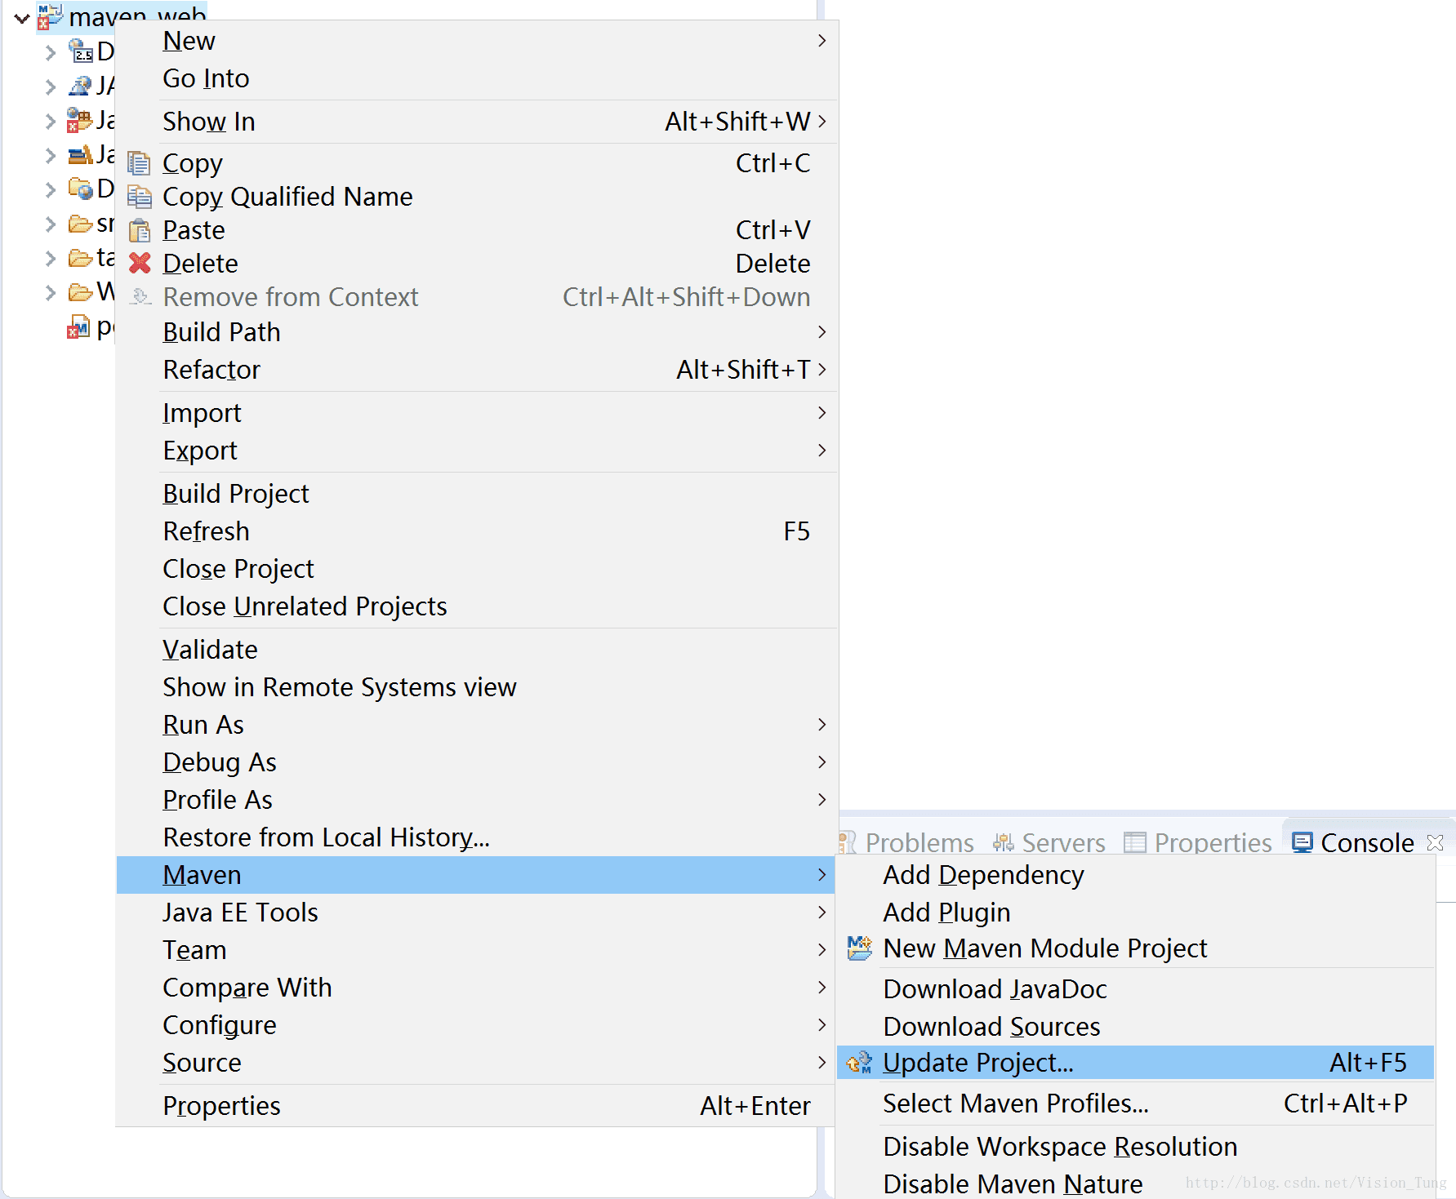Click the Update Project icon
The image size is (1456, 1199).
click(x=859, y=1063)
